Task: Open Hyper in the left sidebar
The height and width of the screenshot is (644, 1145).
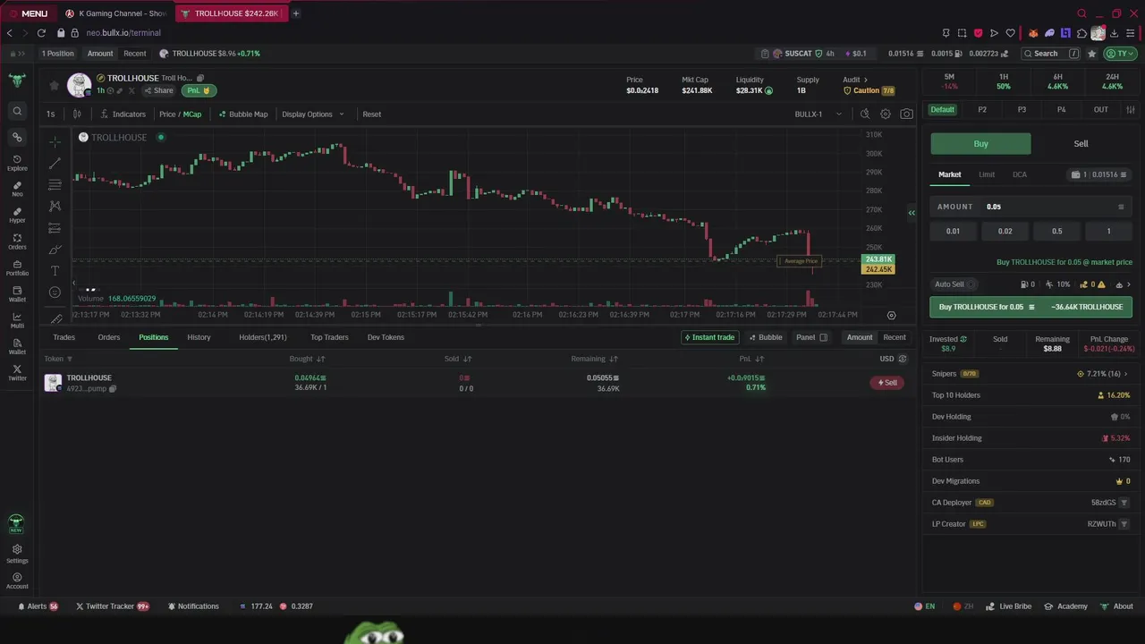Action: point(17,215)
